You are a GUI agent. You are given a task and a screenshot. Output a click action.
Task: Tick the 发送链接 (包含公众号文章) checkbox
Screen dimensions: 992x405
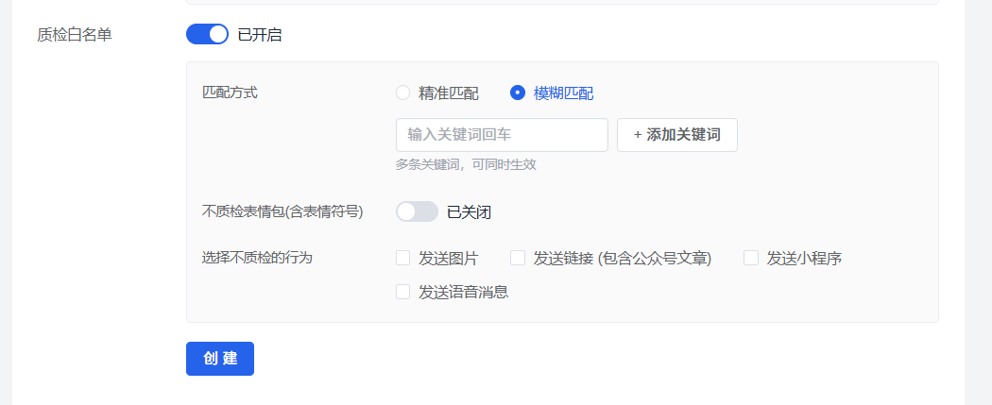click(x=518, y=258)
